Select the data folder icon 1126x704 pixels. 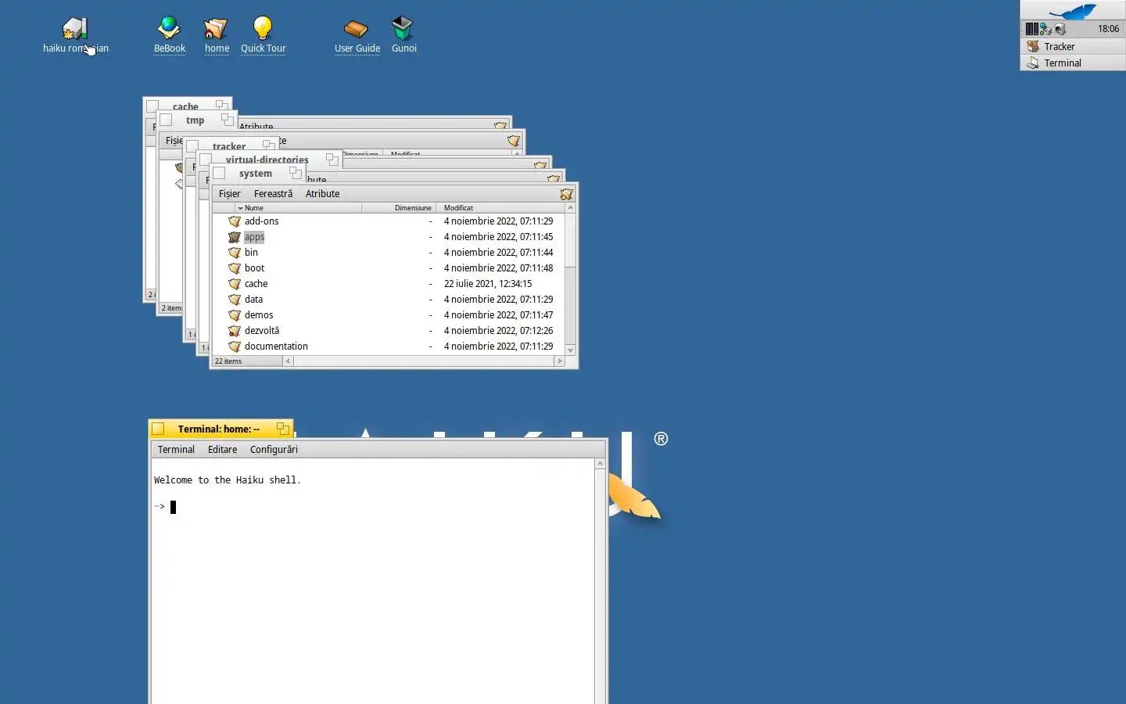pos(234,300)
